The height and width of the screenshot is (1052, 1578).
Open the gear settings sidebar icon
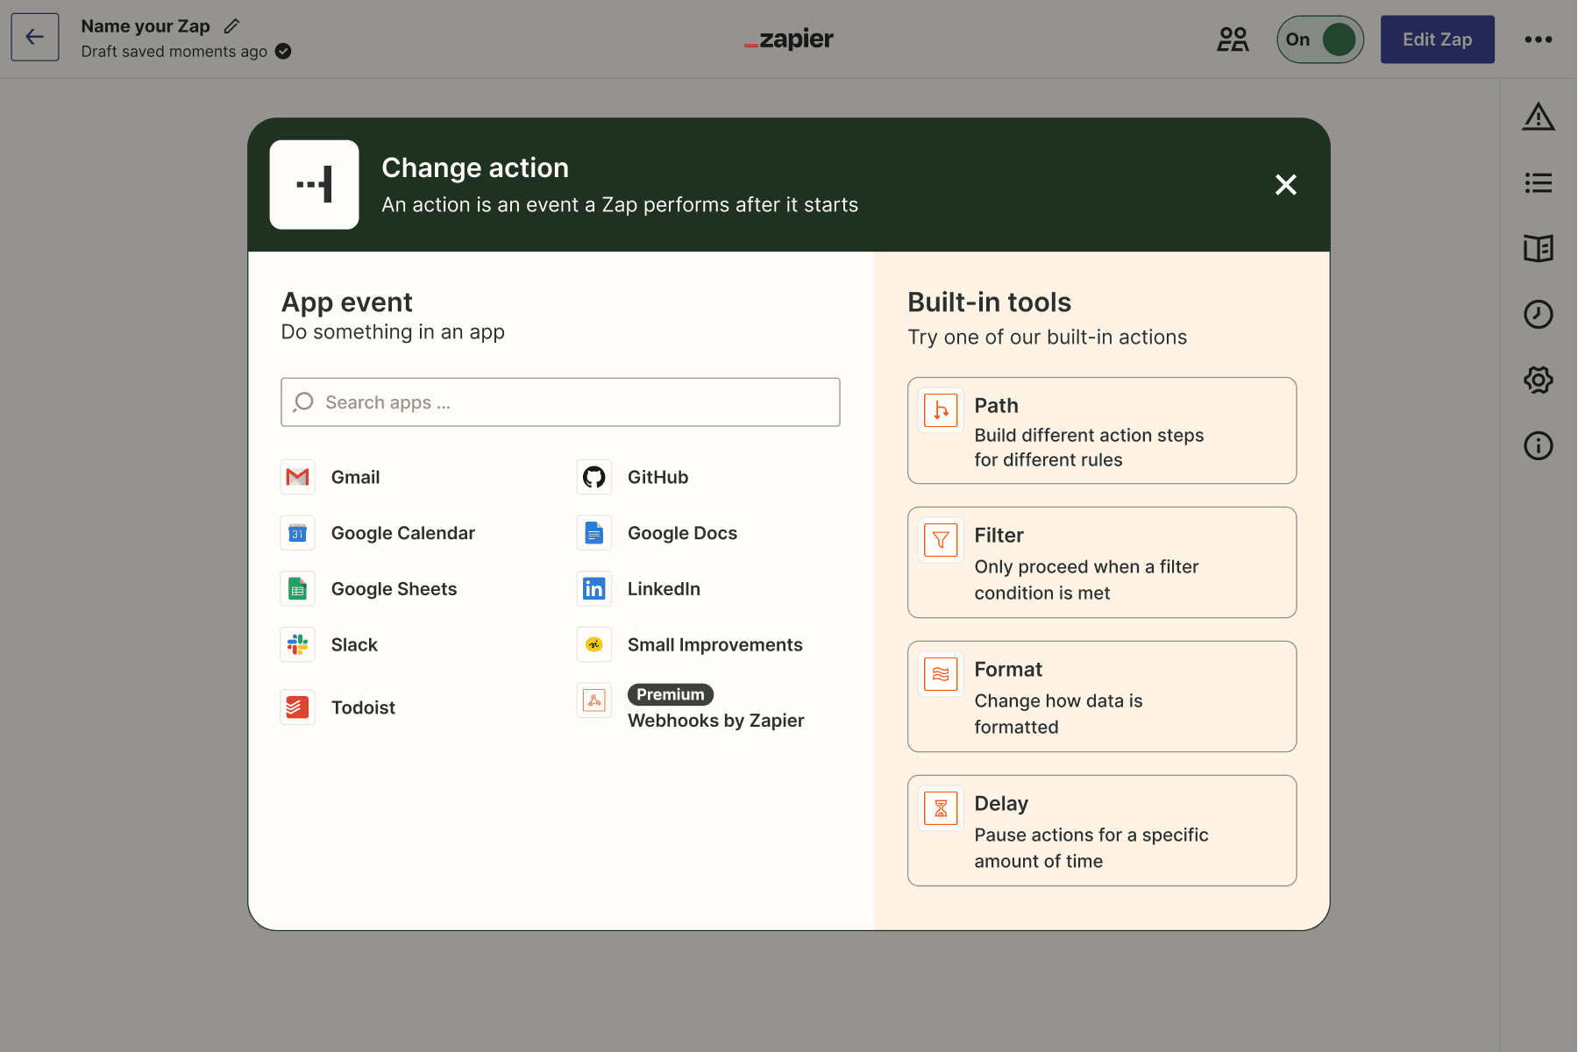1539,380
